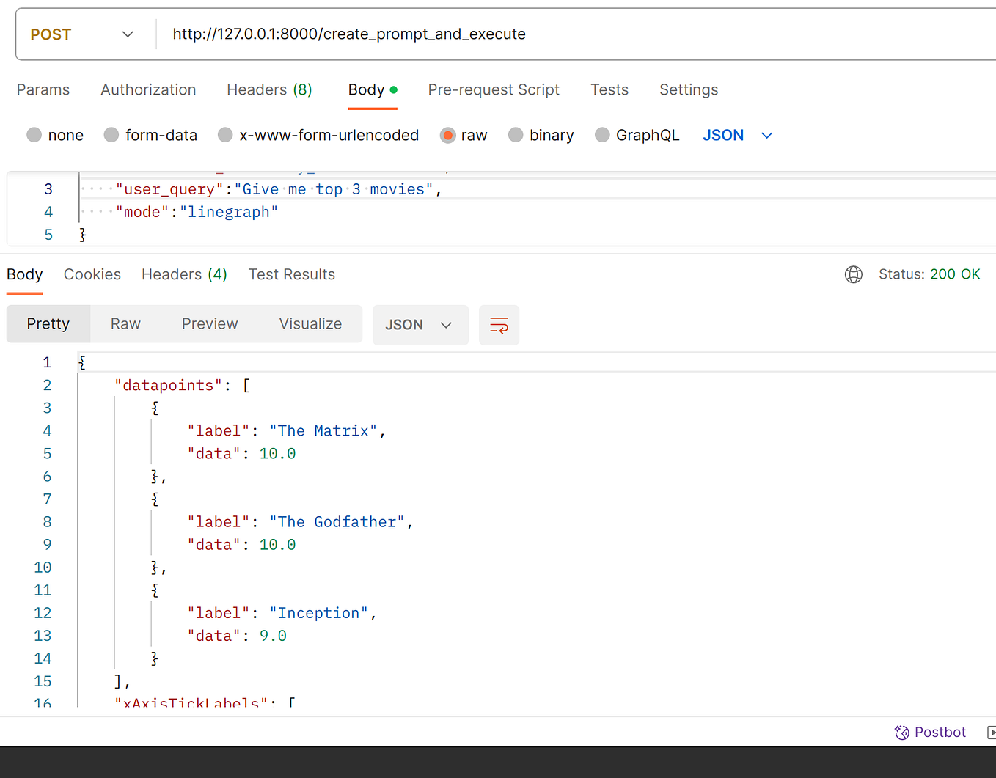The image size is (996, 778).
Task: Click the wrap-lines icon in response toolbar
Action: click(499, 325)
